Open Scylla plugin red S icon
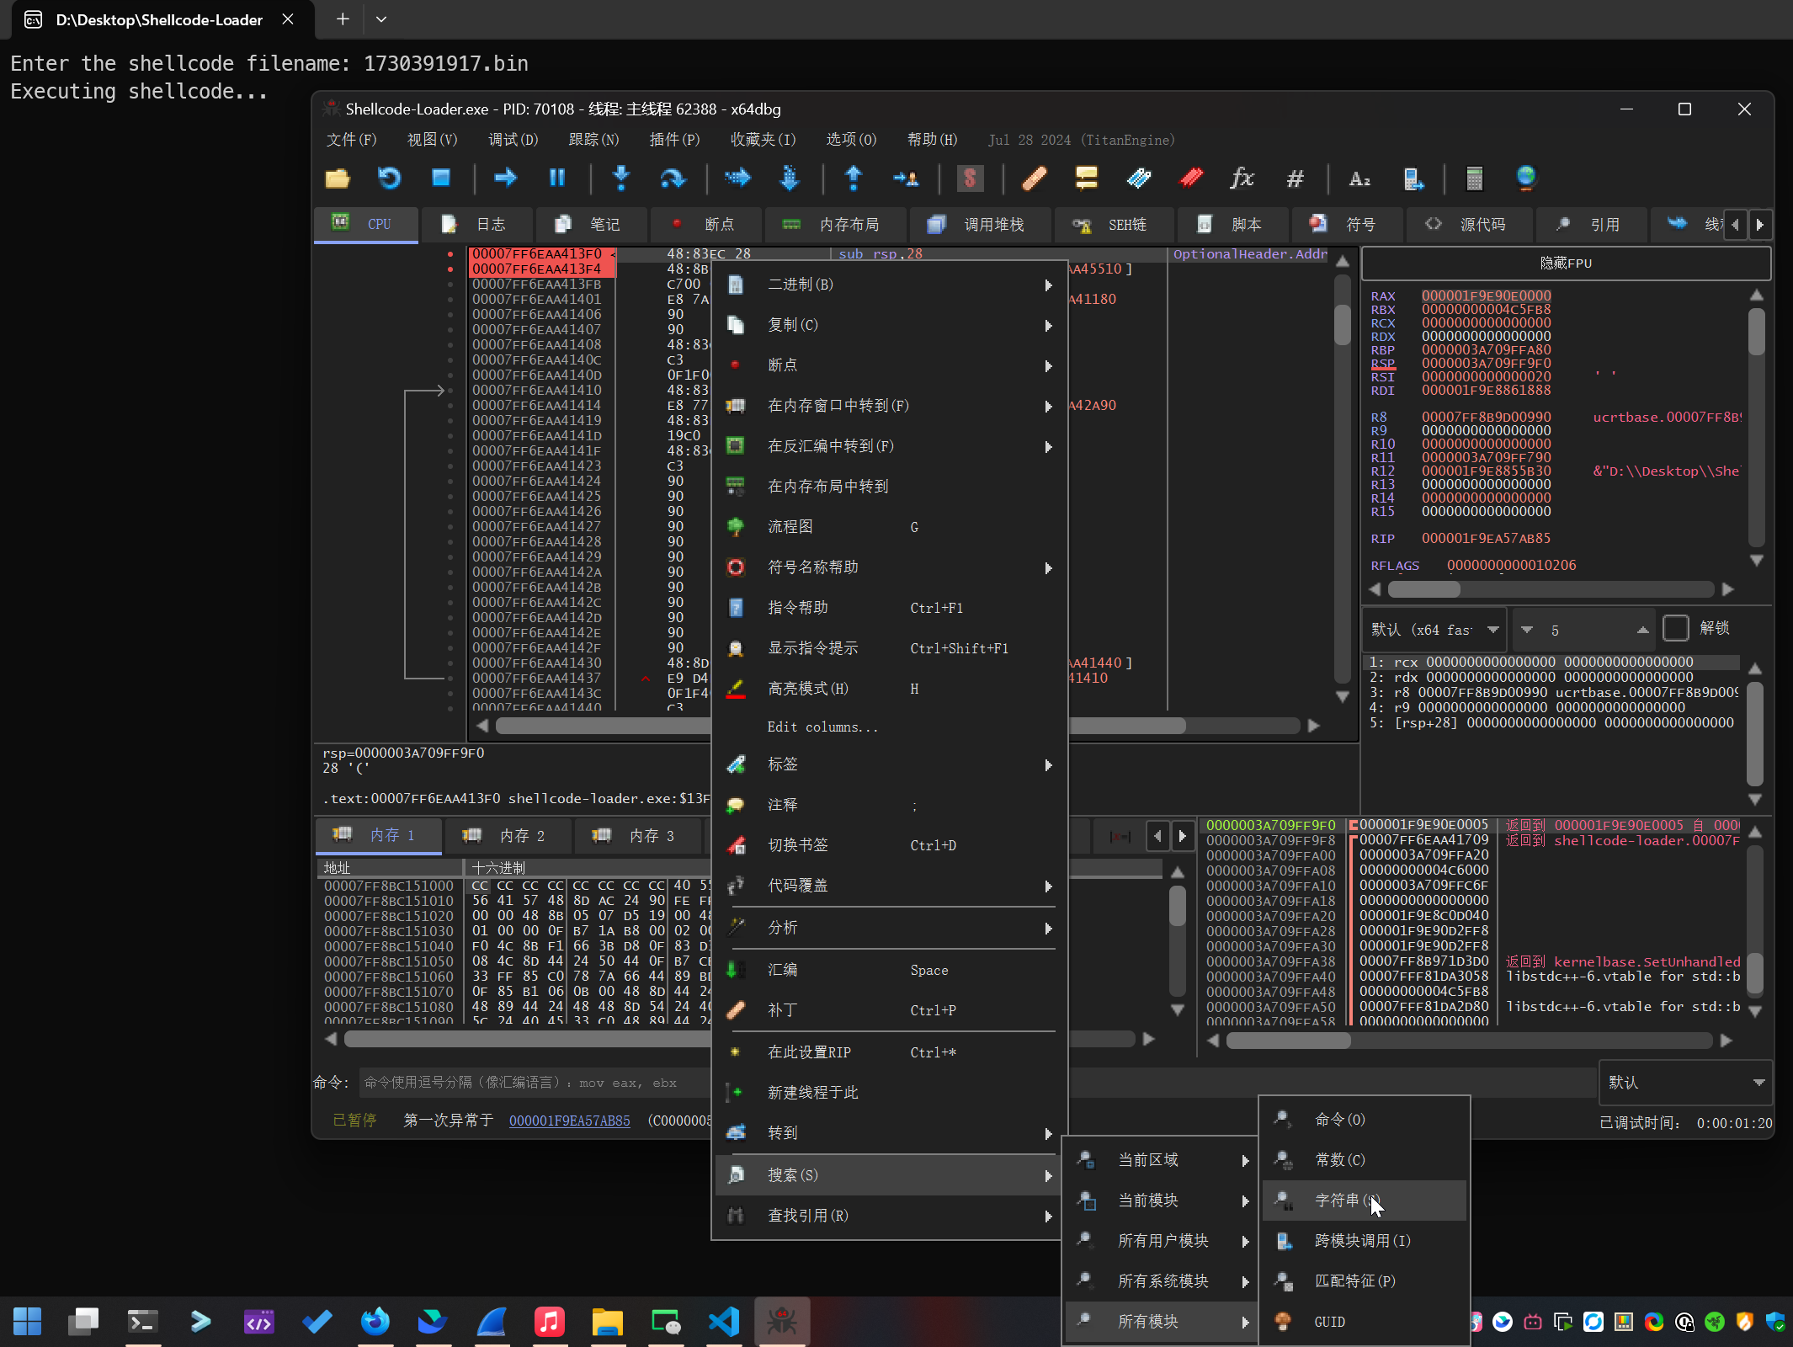The image size is (1793, 1347). [x=970, y=178]
